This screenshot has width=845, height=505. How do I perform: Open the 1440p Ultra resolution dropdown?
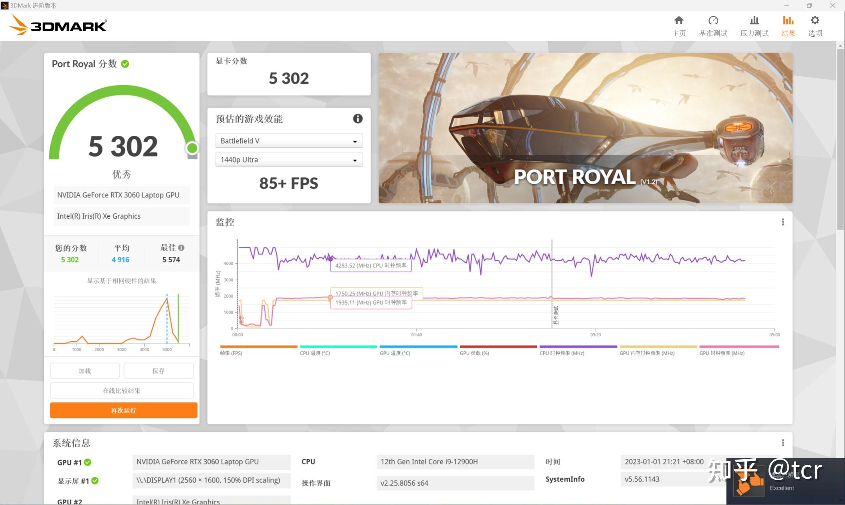pos(289,160)
